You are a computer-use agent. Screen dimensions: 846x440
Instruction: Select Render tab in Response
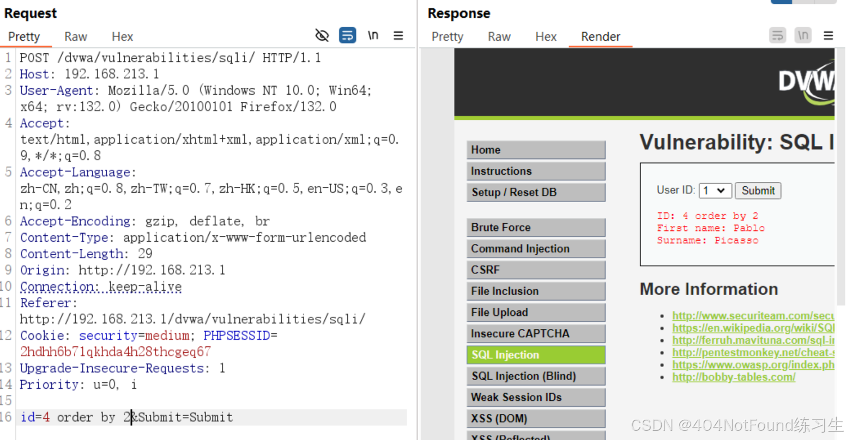coord(601,36)
